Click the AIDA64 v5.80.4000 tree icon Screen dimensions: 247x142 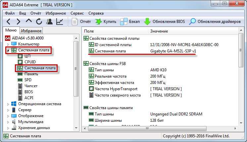[8, 38]
